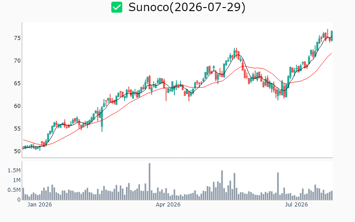Click the first volume bar at far left

pyautogui.click(x=23, y=194)
